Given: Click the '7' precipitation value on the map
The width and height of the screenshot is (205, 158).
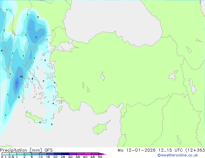Looking at the screenshot, I should tap(36, 37).
